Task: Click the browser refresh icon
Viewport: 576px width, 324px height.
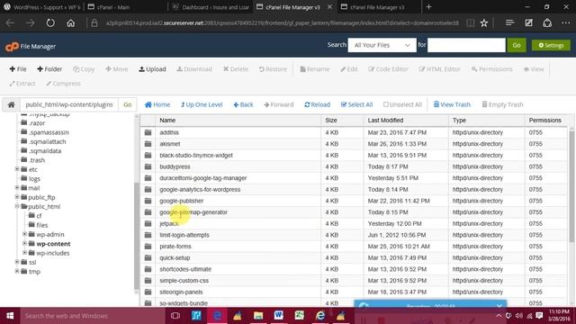Action: [50, 23]
